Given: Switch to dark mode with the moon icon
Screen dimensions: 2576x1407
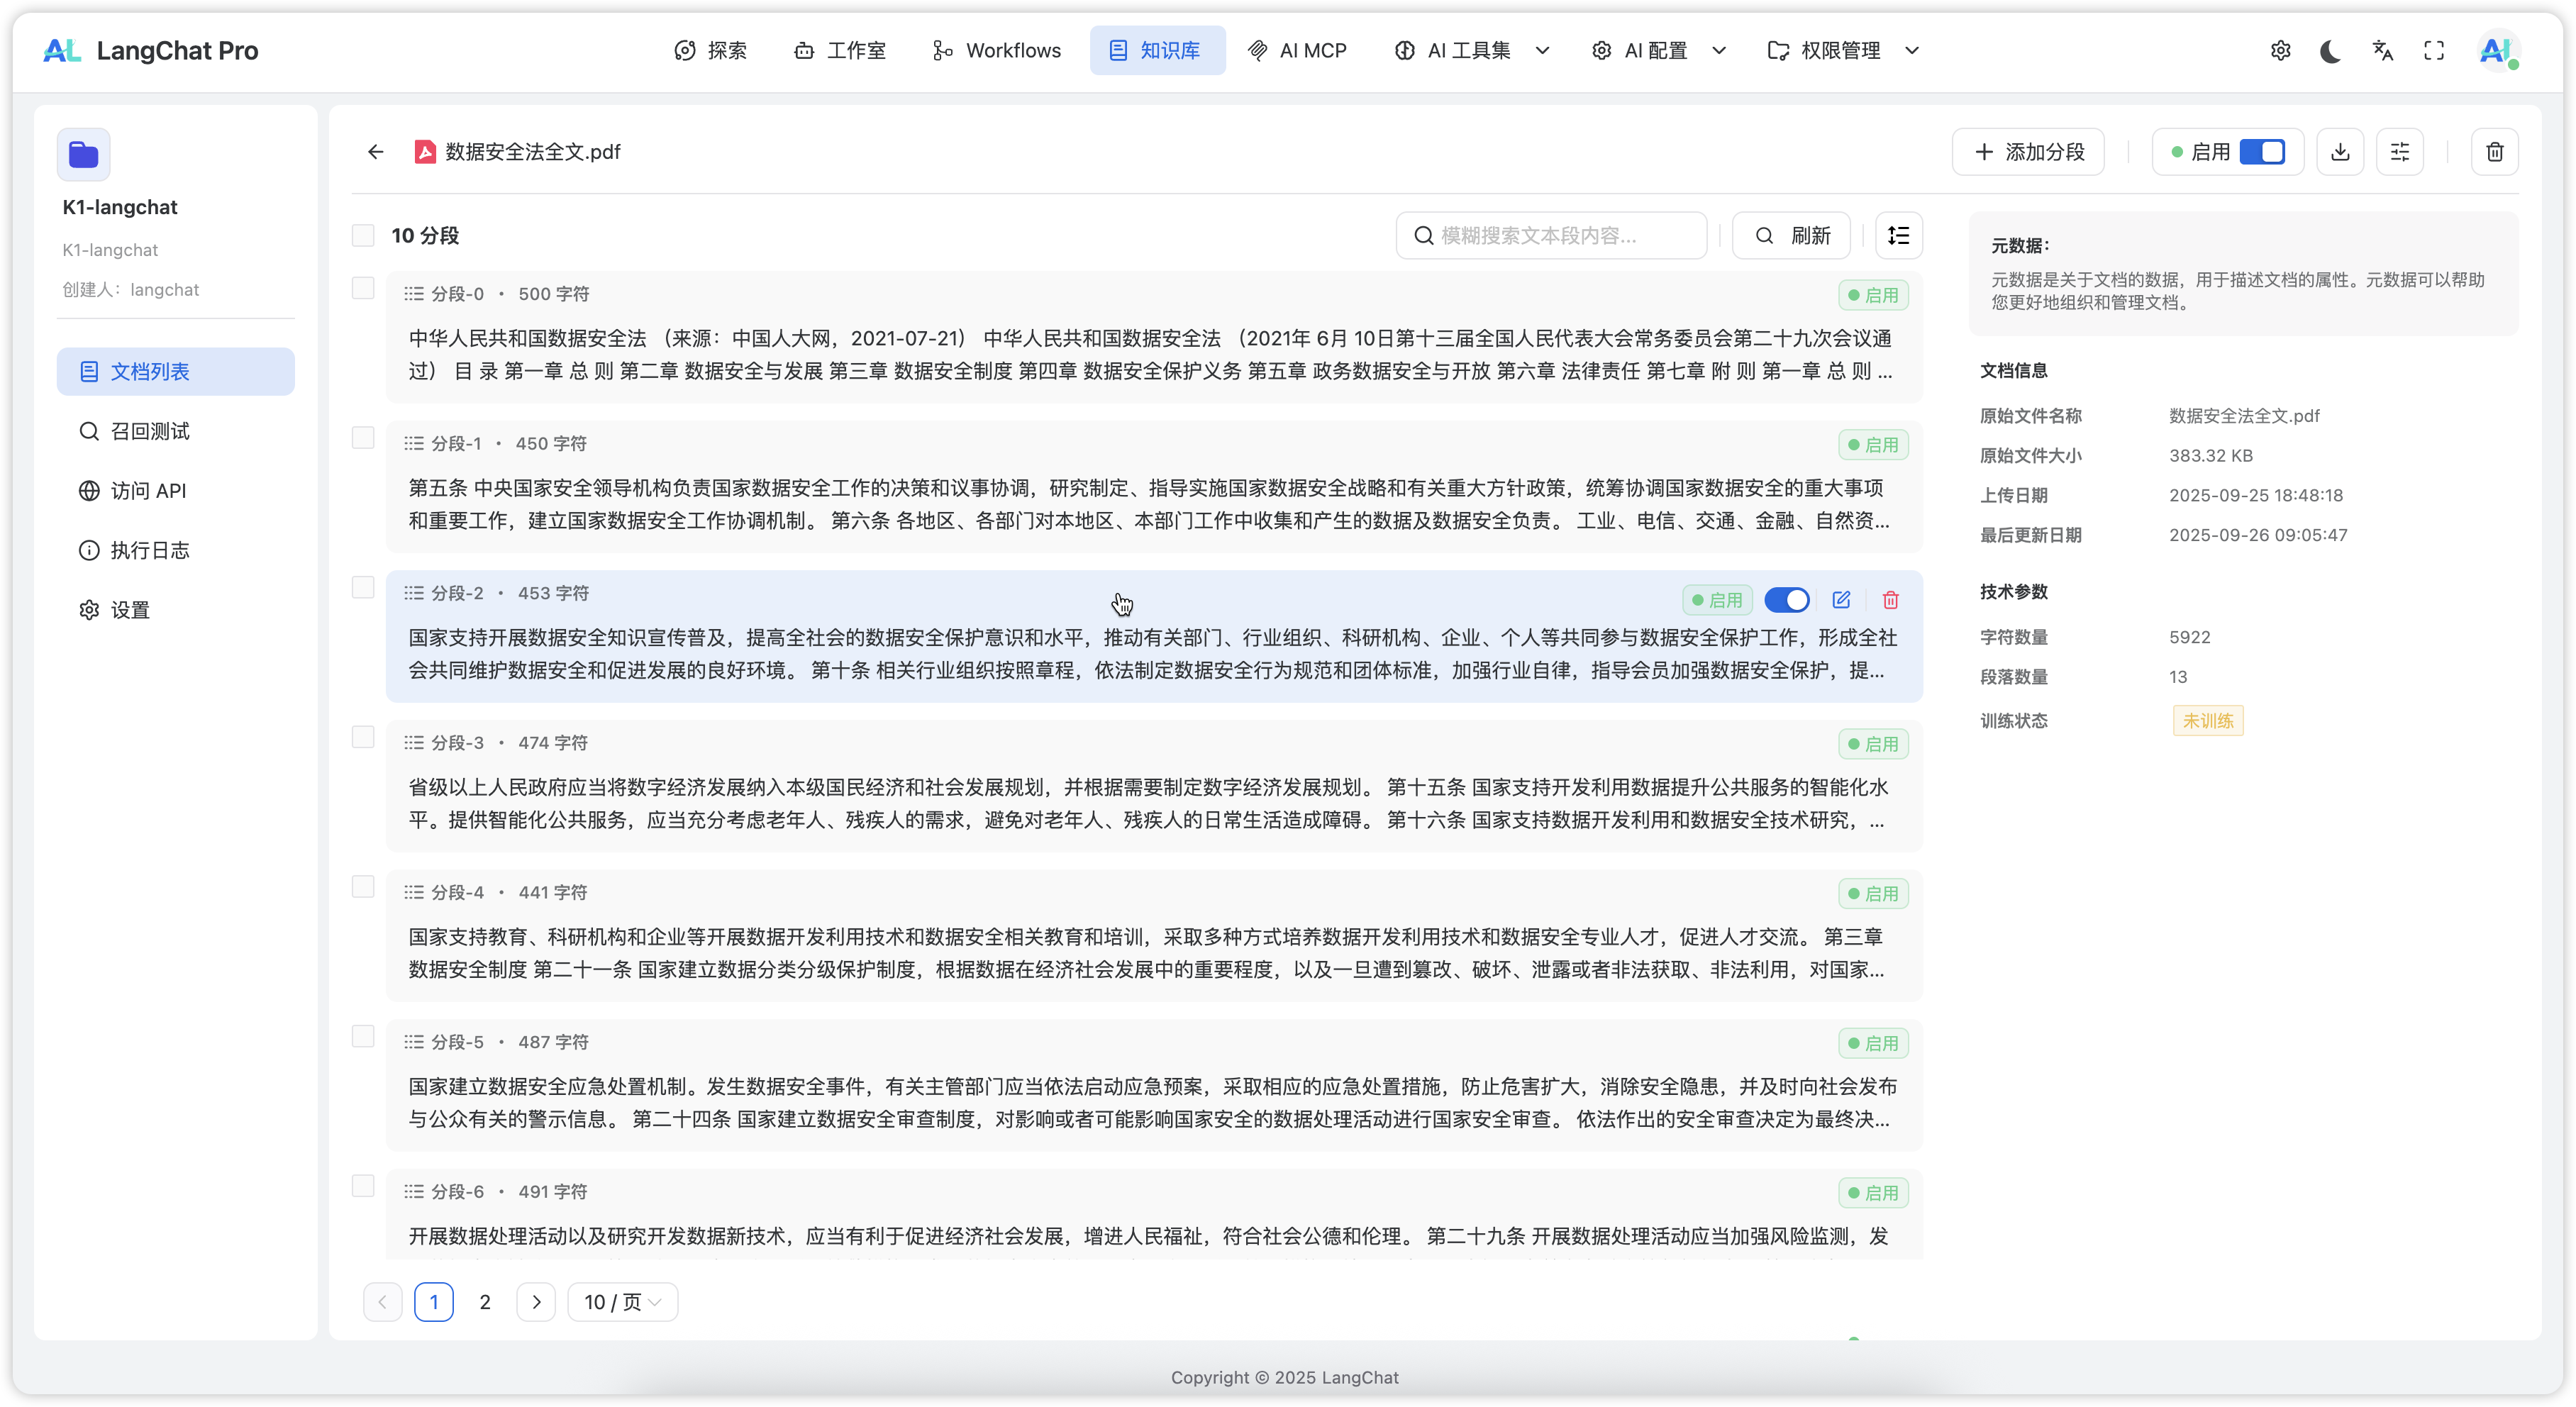Looking at the screenshot, I should click(x=2330, y=51).
